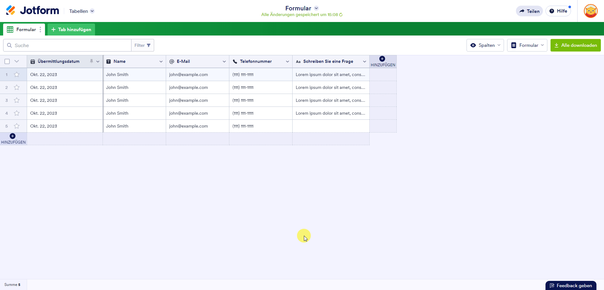Image resolution: width=604 pixels, height=290 pixels.
Task: Open the row selection options chevron
Action: (17, 61)
